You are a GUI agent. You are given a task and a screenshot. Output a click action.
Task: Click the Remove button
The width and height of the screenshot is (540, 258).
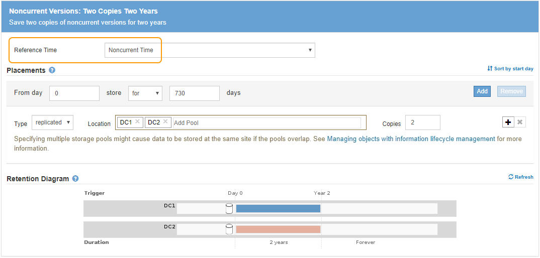pyautogui.click(x=511, y=91)
